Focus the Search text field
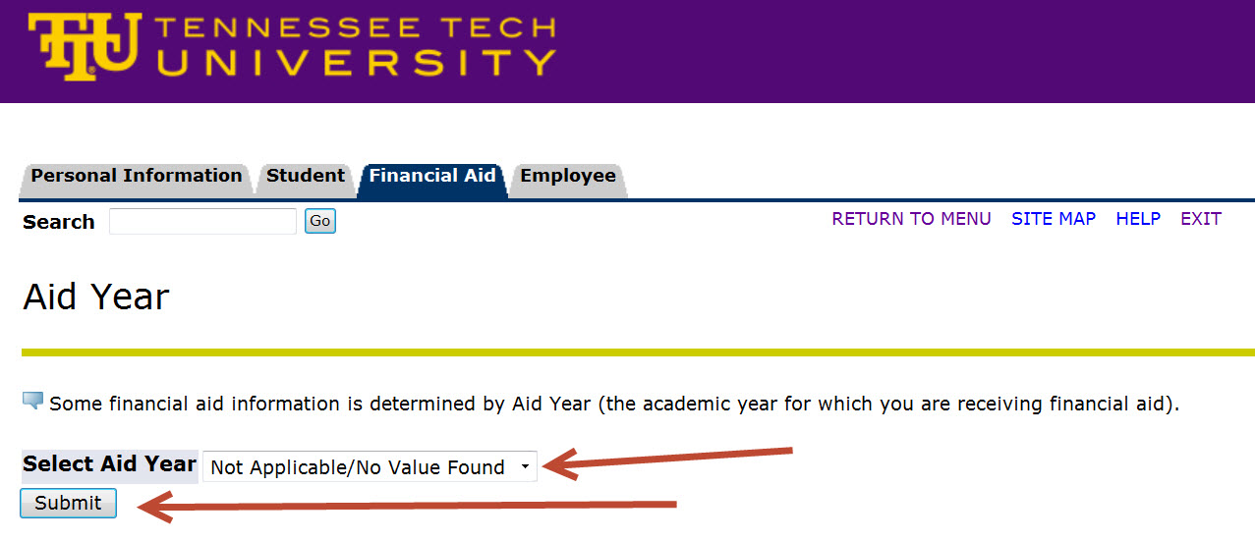This screenshot has width=1255, height=541. click(202, 222)
